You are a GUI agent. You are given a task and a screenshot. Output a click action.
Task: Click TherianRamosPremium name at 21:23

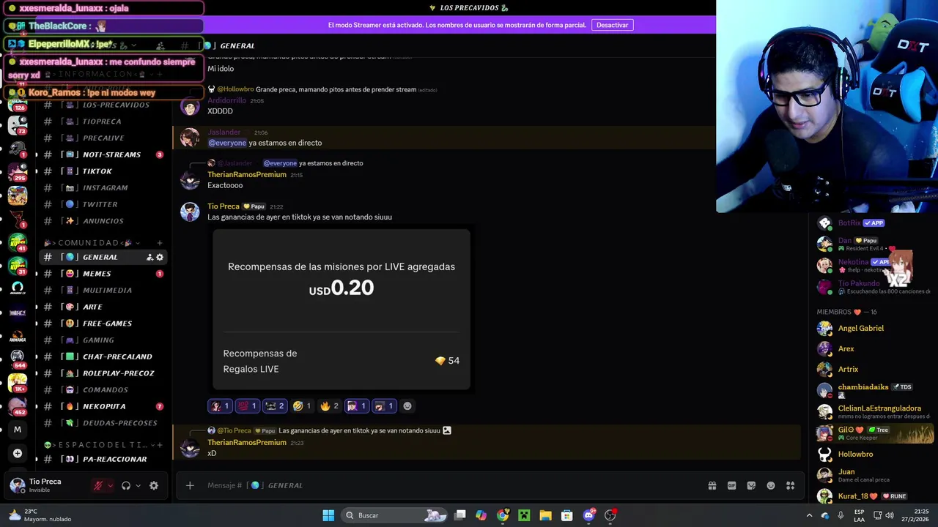click(247, 442)
